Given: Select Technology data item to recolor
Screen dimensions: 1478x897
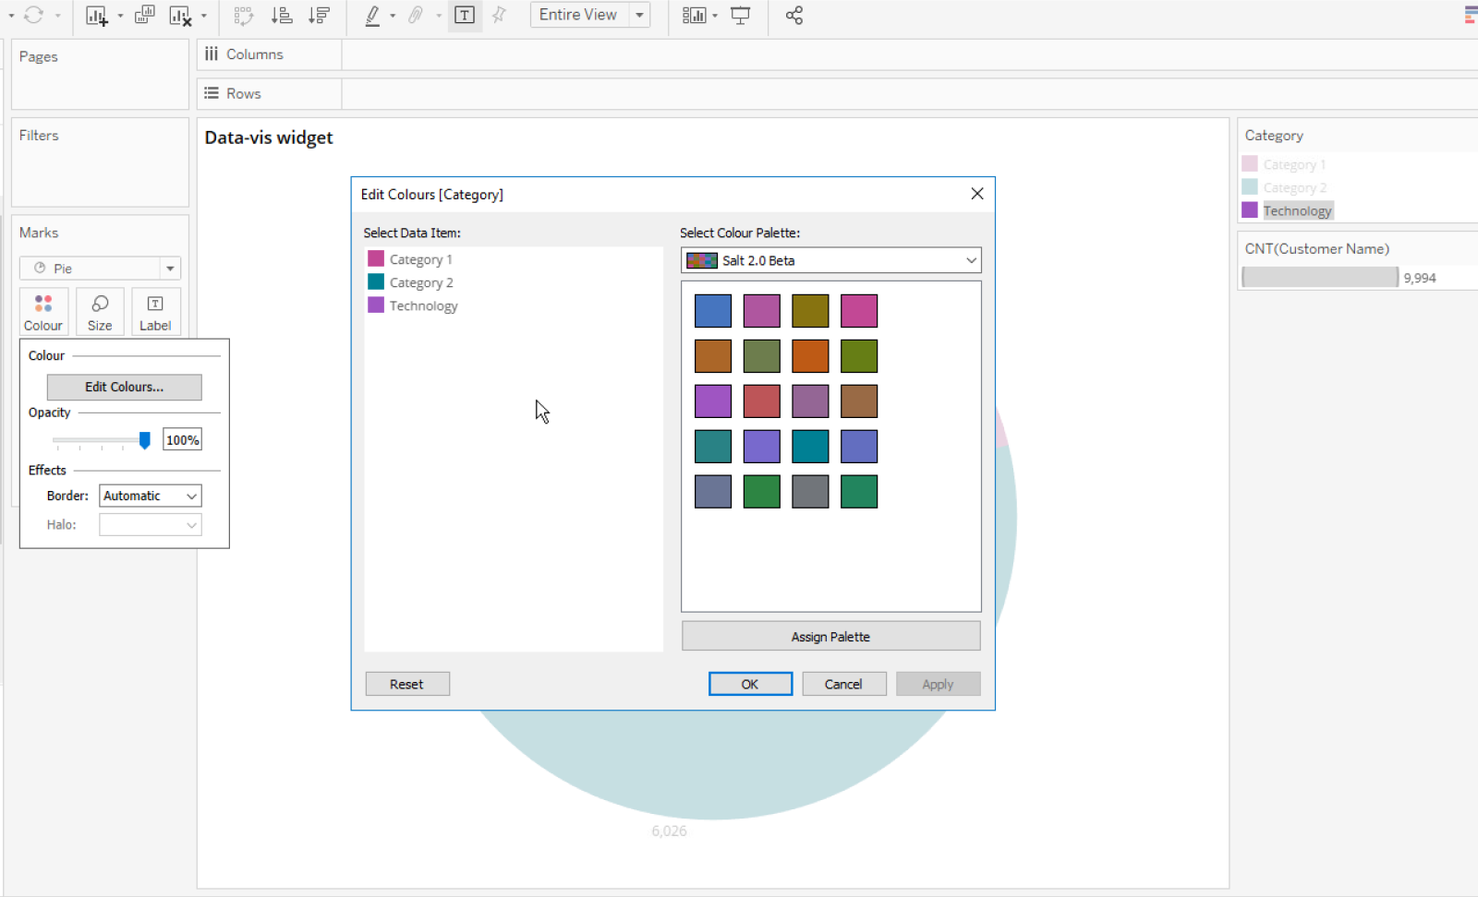Looking at the screenshot, I should 422,305.
